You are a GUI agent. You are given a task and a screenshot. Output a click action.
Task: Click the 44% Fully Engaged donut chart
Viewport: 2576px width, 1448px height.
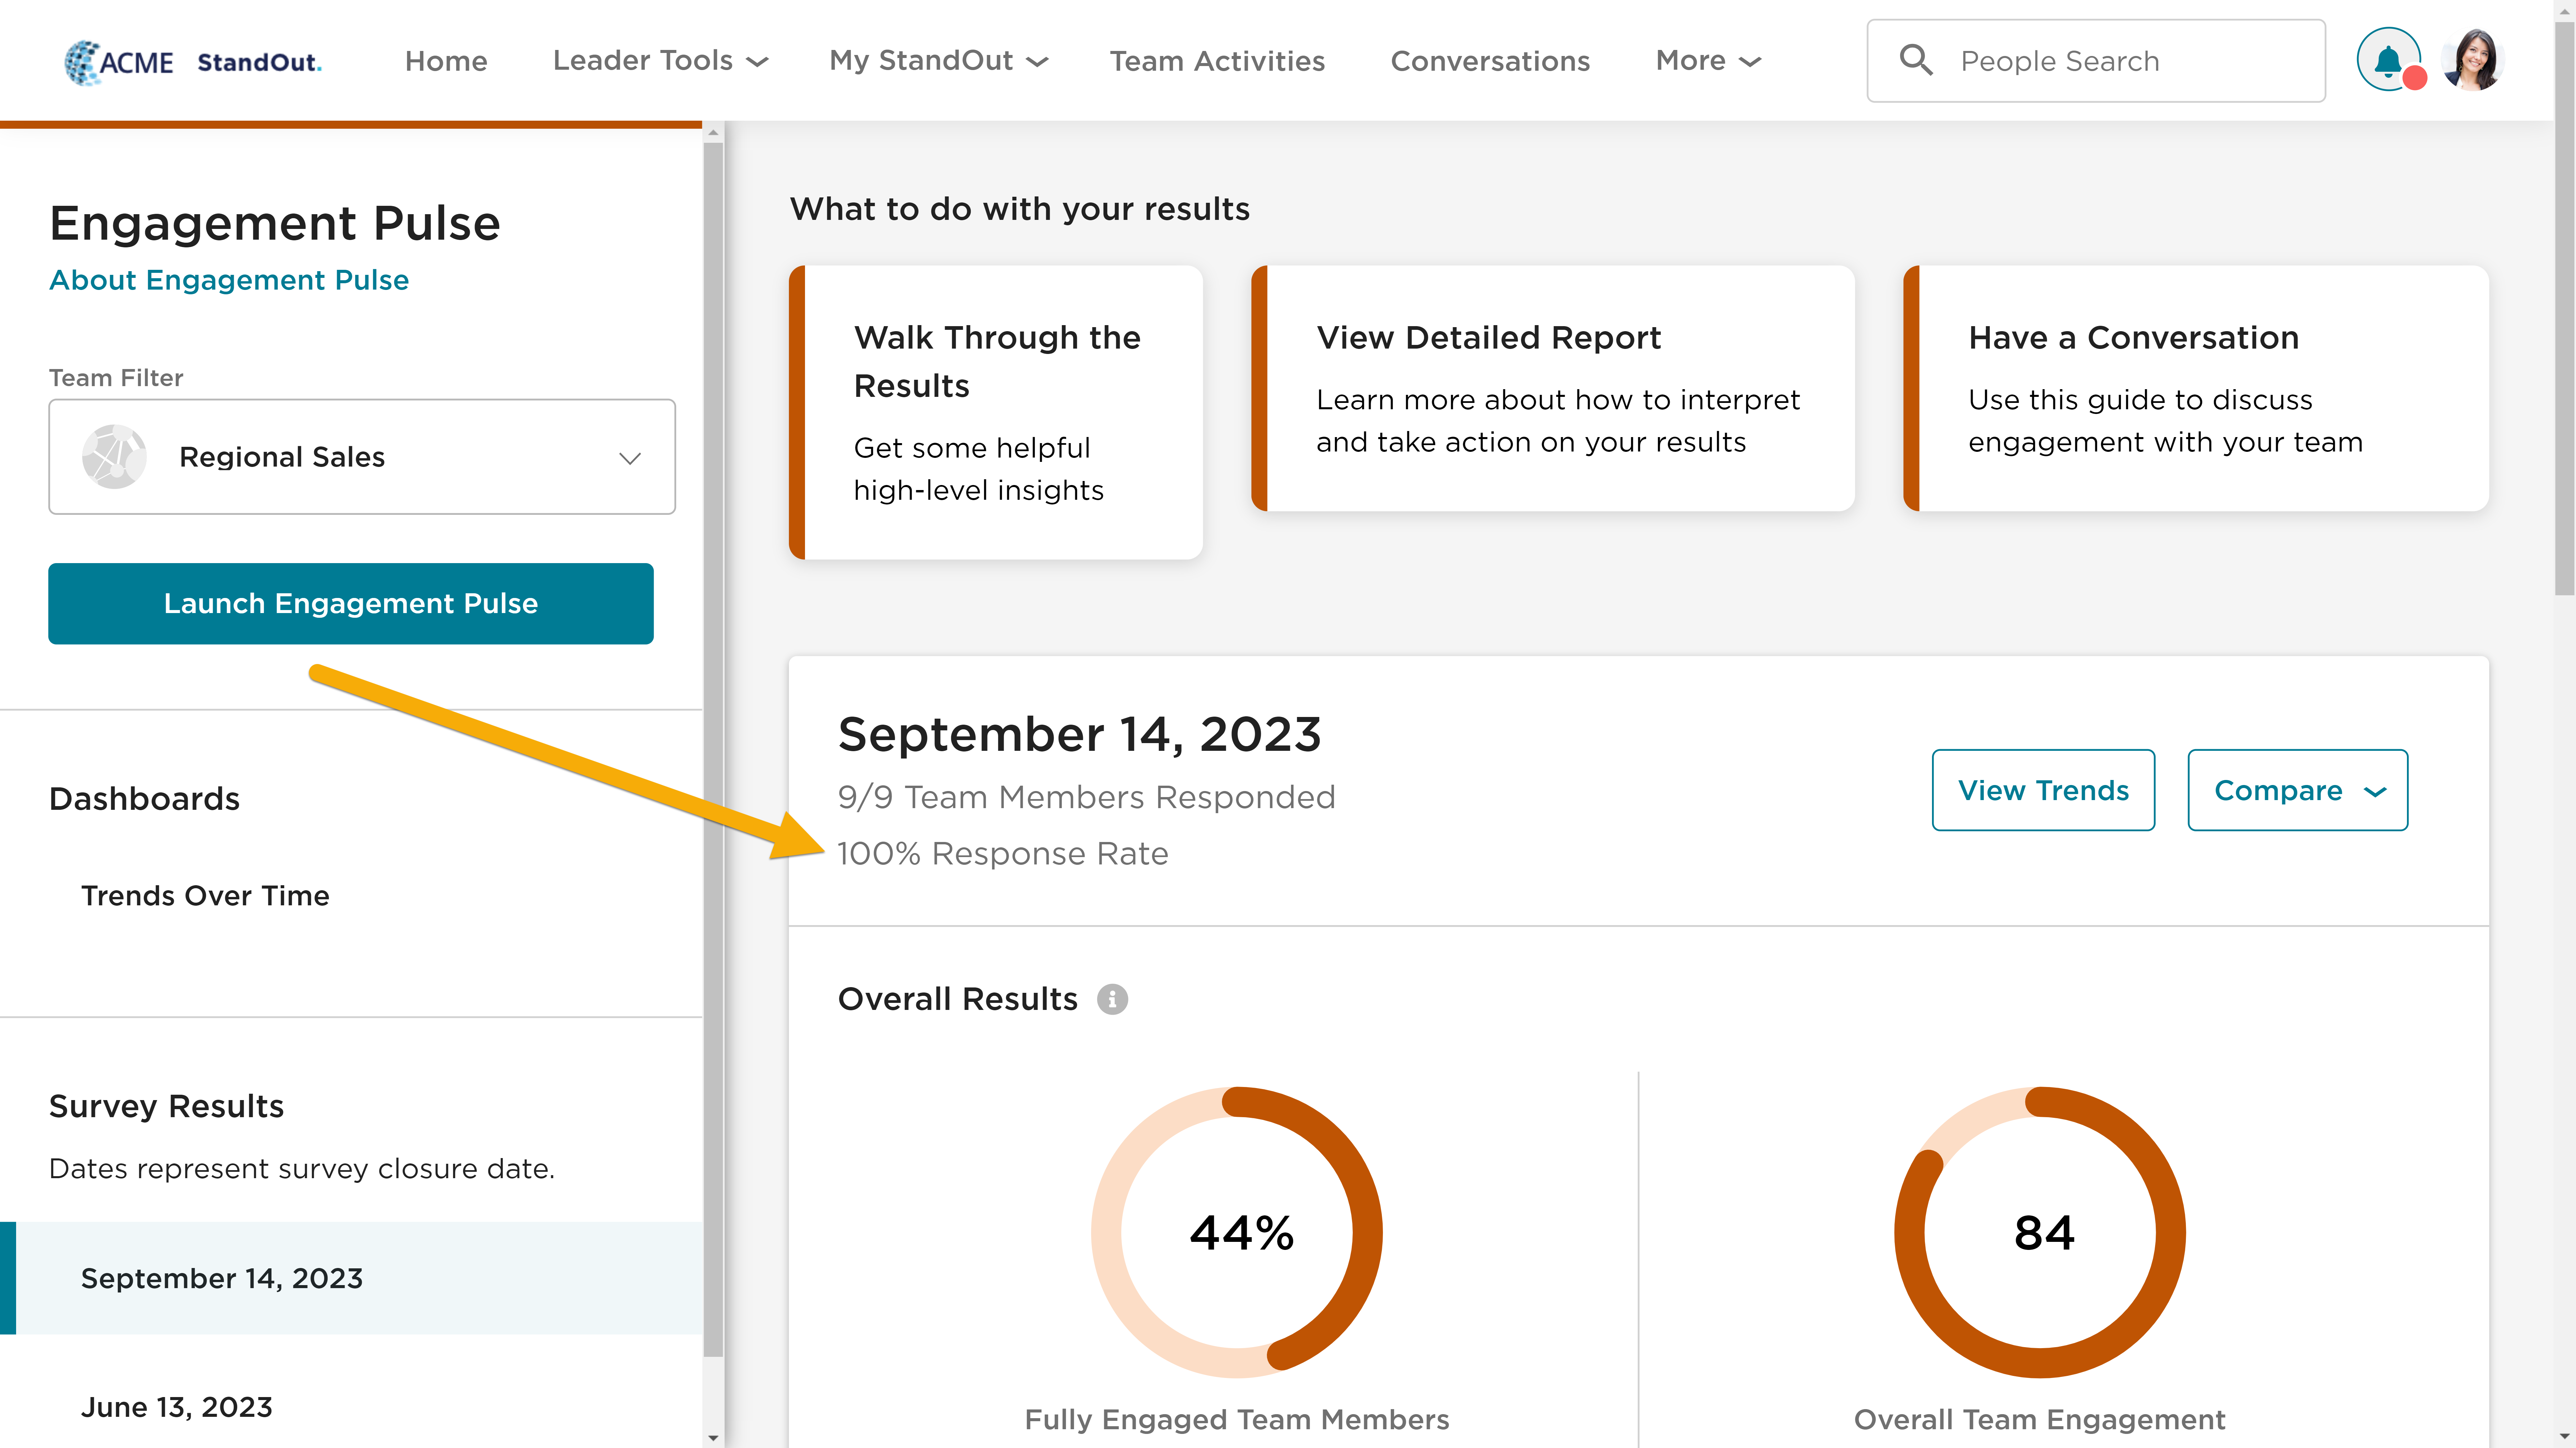click(x=1237, y=1232)
